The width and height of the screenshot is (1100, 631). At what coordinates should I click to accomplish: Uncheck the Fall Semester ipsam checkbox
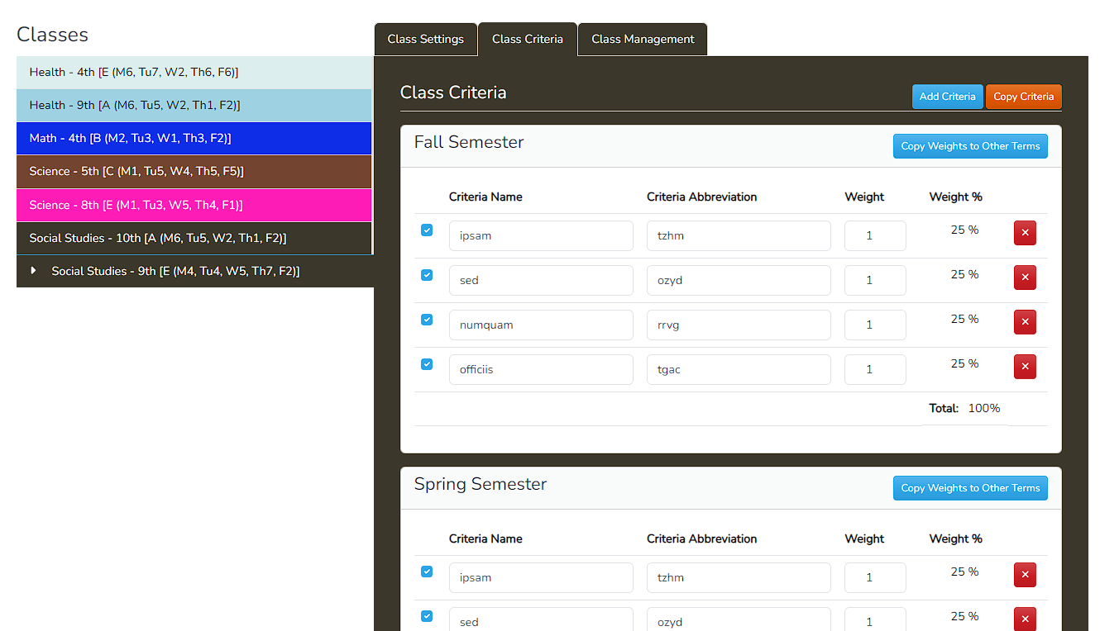tap(427, 230)
